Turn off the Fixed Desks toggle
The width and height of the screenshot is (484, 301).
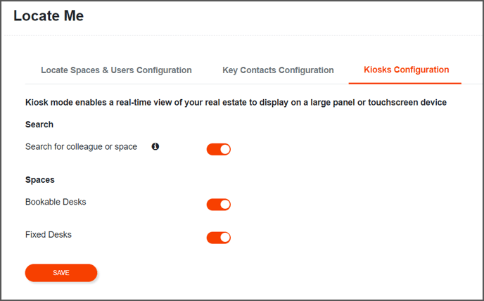(219, 238)
